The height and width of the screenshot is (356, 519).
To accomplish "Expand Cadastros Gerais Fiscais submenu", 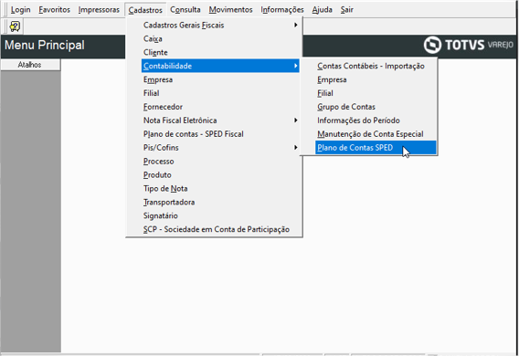I will tap(220, 26).
